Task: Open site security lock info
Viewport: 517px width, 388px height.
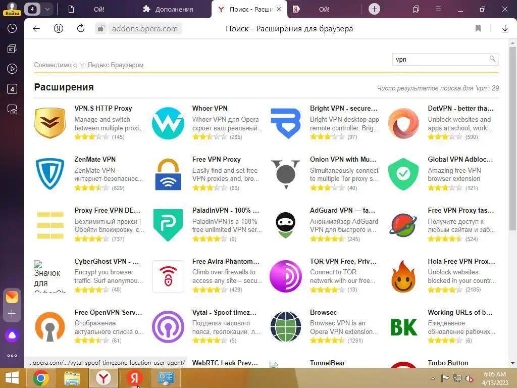Action: (x=100, y=29)
